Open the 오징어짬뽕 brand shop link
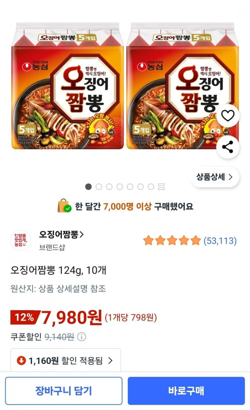The image size is (250, 410). click(x=61, y=235)
